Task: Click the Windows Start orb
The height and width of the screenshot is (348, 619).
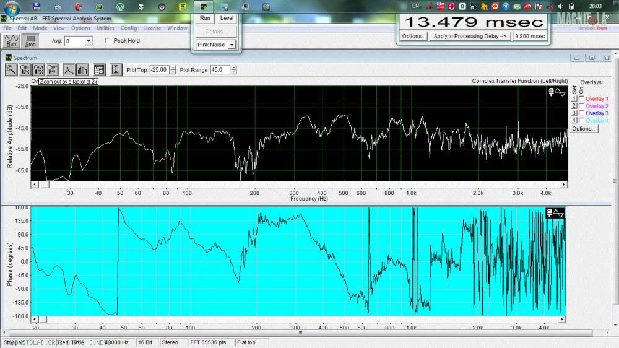Action: pos(12,7)
